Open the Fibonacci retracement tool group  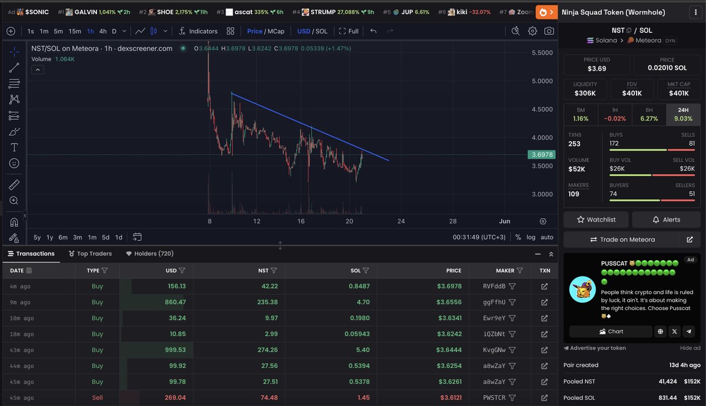14,84
